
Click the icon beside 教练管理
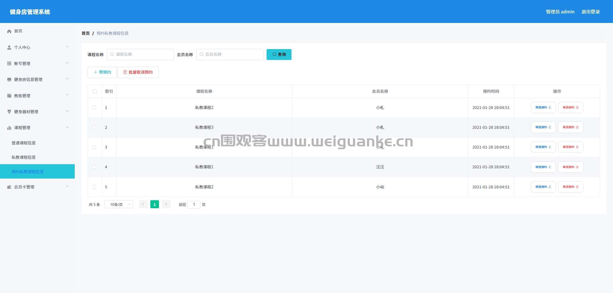9,96
